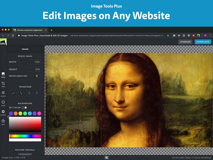This screenshot has height=160, width=213.
Task: Click the 'Current plan: Basic' status text
Action: click(x=191, y=158)
